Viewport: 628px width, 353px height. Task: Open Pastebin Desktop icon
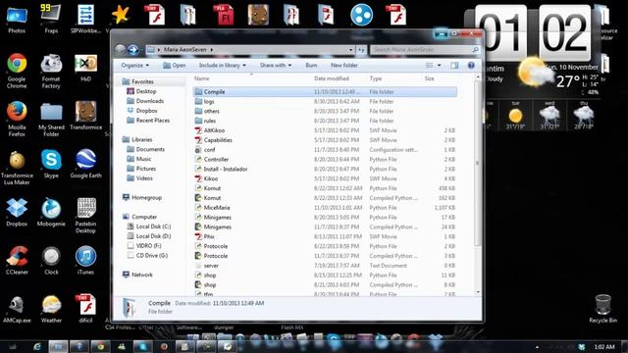click(85, 216)
